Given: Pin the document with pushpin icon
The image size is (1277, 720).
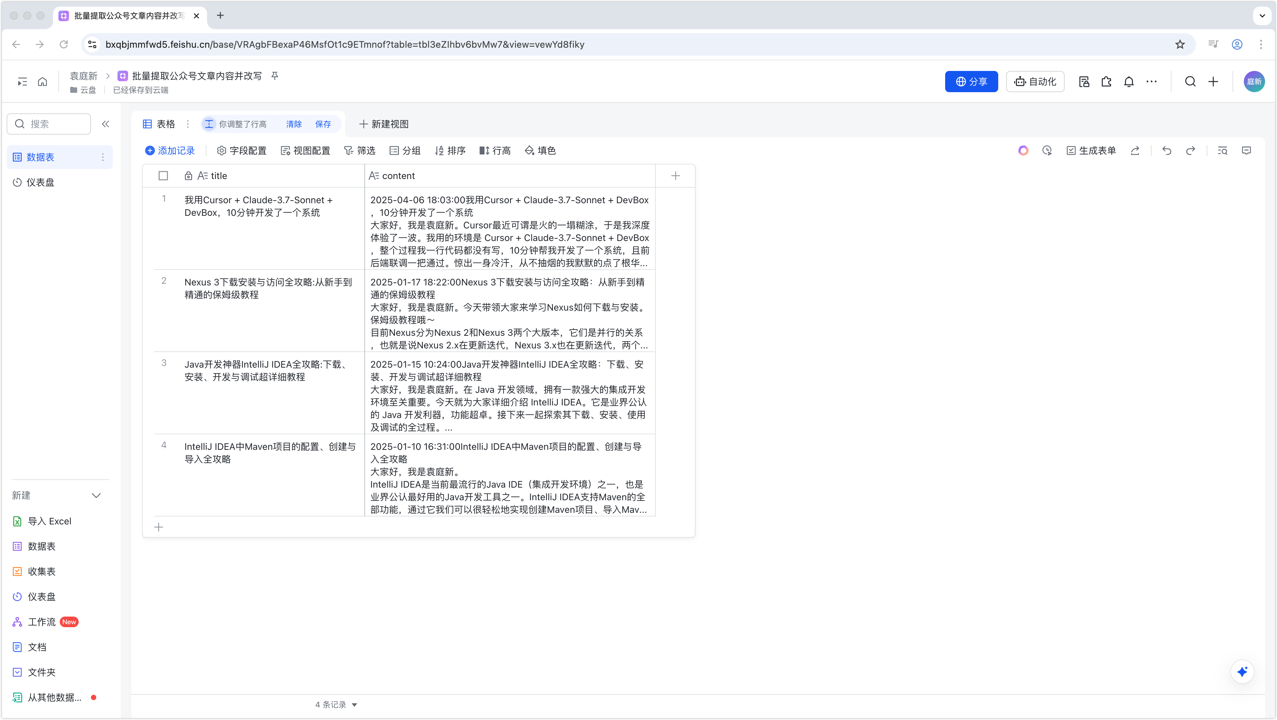Looking at the screenshot, I should tap(275, 76).
